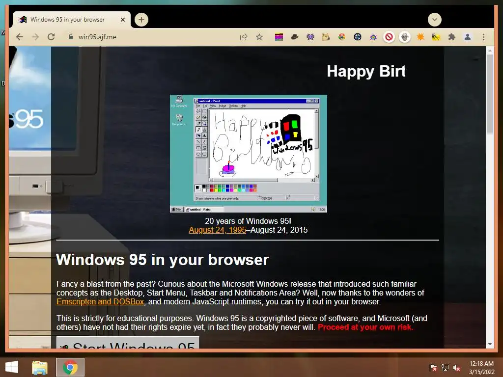Share this page via the share icon
The height and width of the screenshot is (377, 503).
click(244, 37)
